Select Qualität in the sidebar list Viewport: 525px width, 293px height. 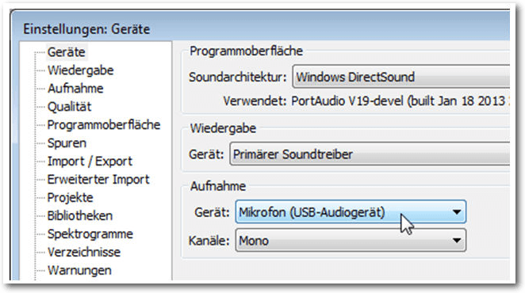(x=69, y=107)
